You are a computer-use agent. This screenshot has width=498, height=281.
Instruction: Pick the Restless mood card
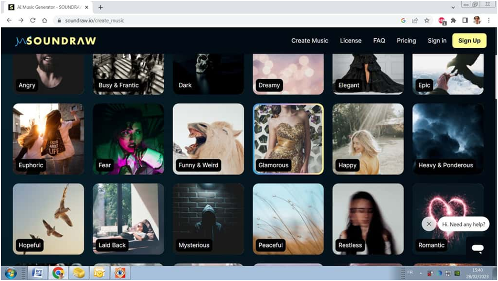point(368,219)
